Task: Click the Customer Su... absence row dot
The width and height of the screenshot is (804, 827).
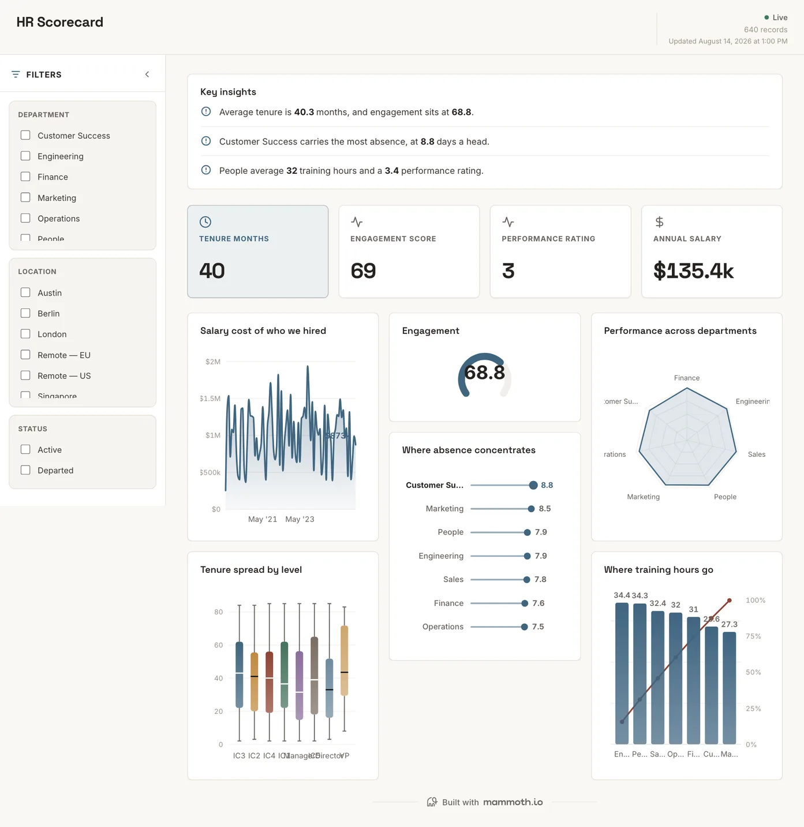Action: pos(533,485)
